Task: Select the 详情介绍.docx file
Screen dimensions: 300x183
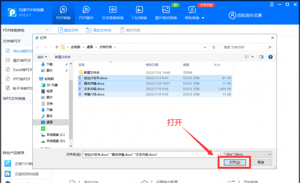Action: (155, 94)
